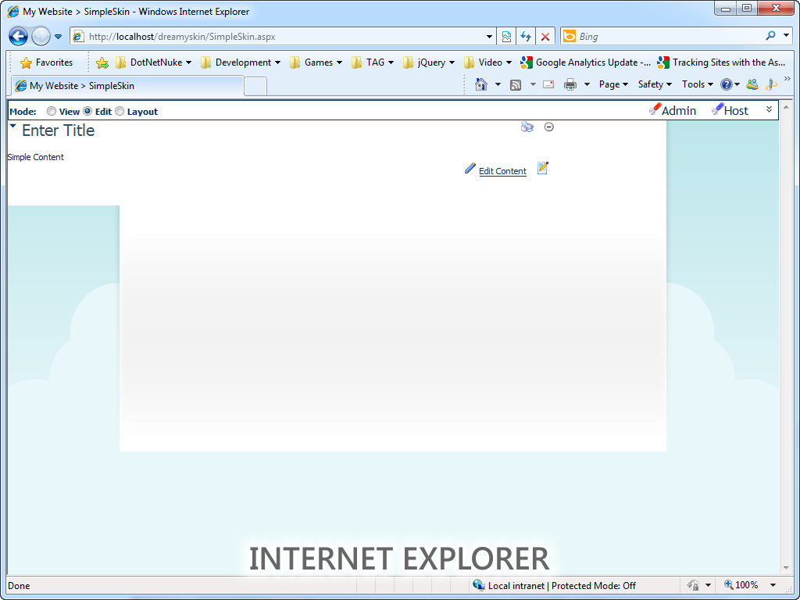800x600 pixels.
Task: Click the Enter Title module heading
Action: pyautogui.click(x=58, y=130)
